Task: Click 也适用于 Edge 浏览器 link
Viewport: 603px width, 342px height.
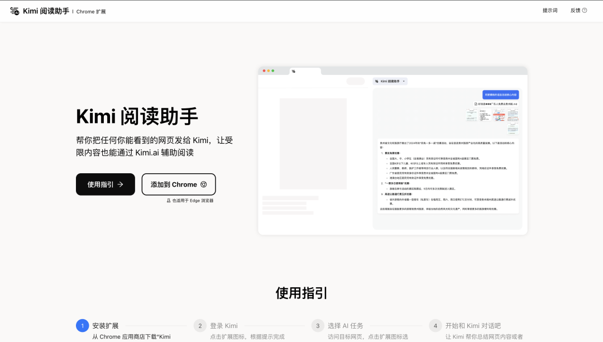Action: point(193,201)
